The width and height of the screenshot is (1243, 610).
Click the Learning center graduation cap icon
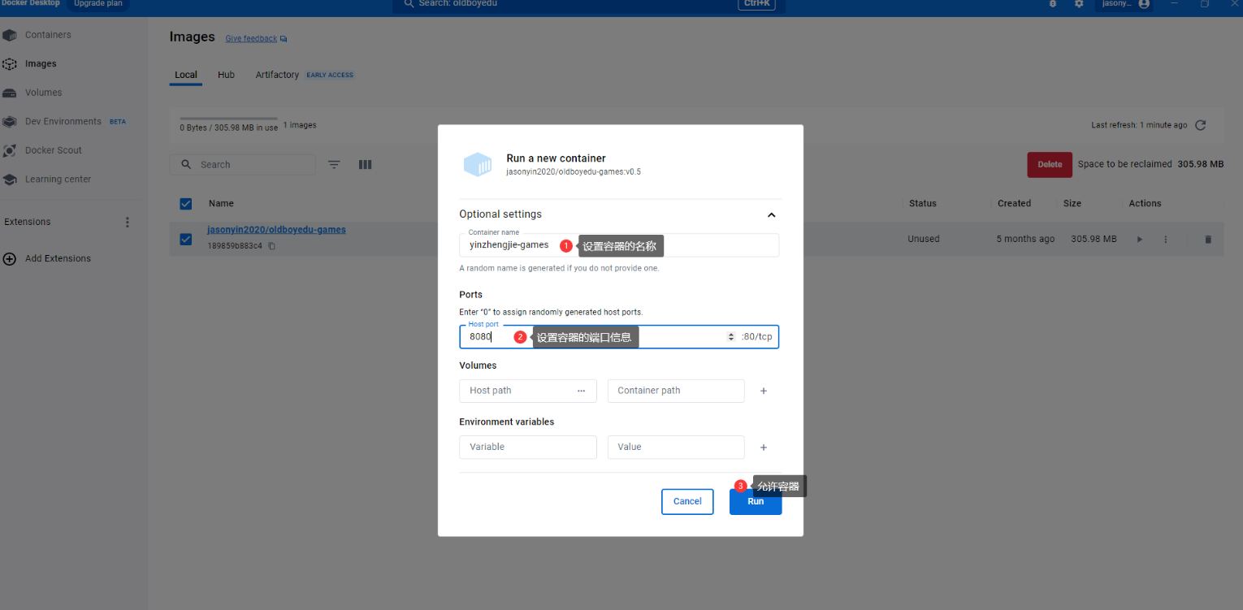10,180
